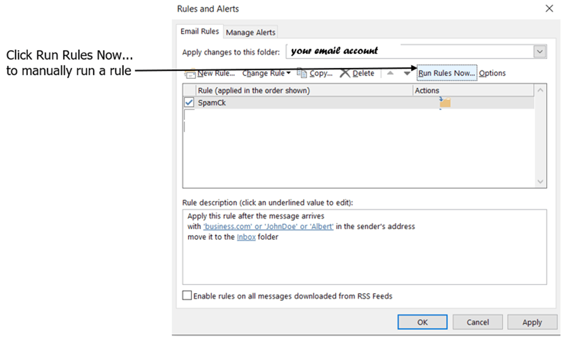Image resolution: width=569 pixels, height=343 pixels.
Task: Close the Rules and Alerts dialog
Action: 549,9
